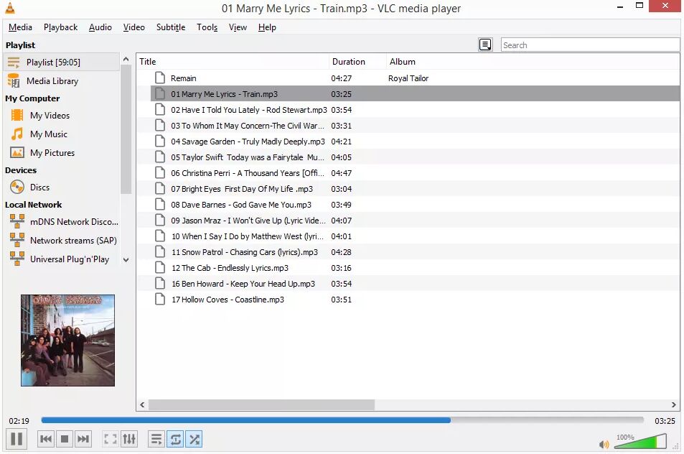Sort playlist by Title column header
This screenshot has width=684, height=454.
coord(233,62)
